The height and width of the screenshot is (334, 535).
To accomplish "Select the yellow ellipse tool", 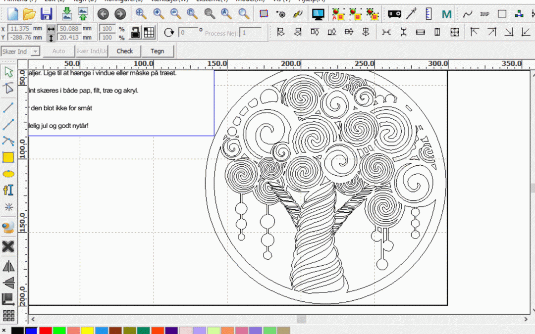I will pyautogui.click(x=8, y=174).
